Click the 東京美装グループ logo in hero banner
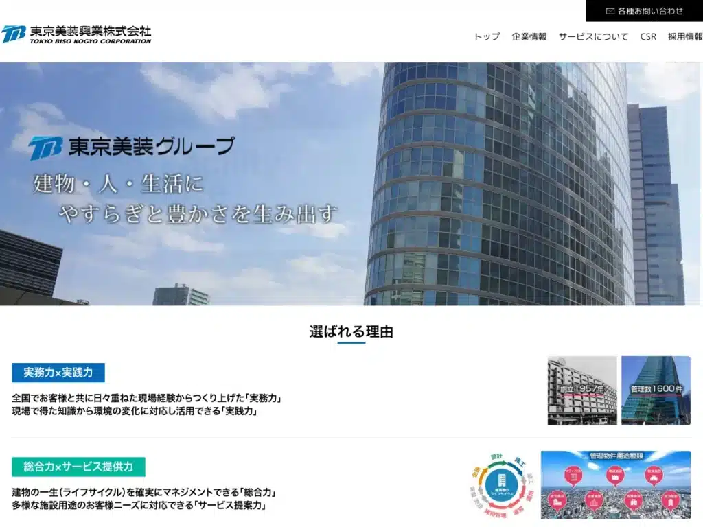 pos(131,148)
